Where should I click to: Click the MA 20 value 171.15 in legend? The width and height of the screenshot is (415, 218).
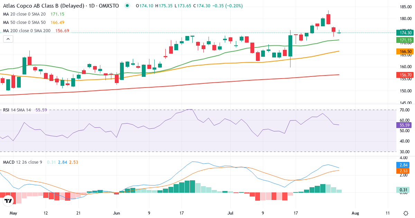click(57, 14)
